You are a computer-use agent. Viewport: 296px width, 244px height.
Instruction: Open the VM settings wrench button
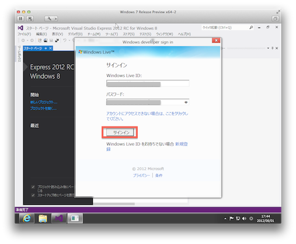pos(49,19)
